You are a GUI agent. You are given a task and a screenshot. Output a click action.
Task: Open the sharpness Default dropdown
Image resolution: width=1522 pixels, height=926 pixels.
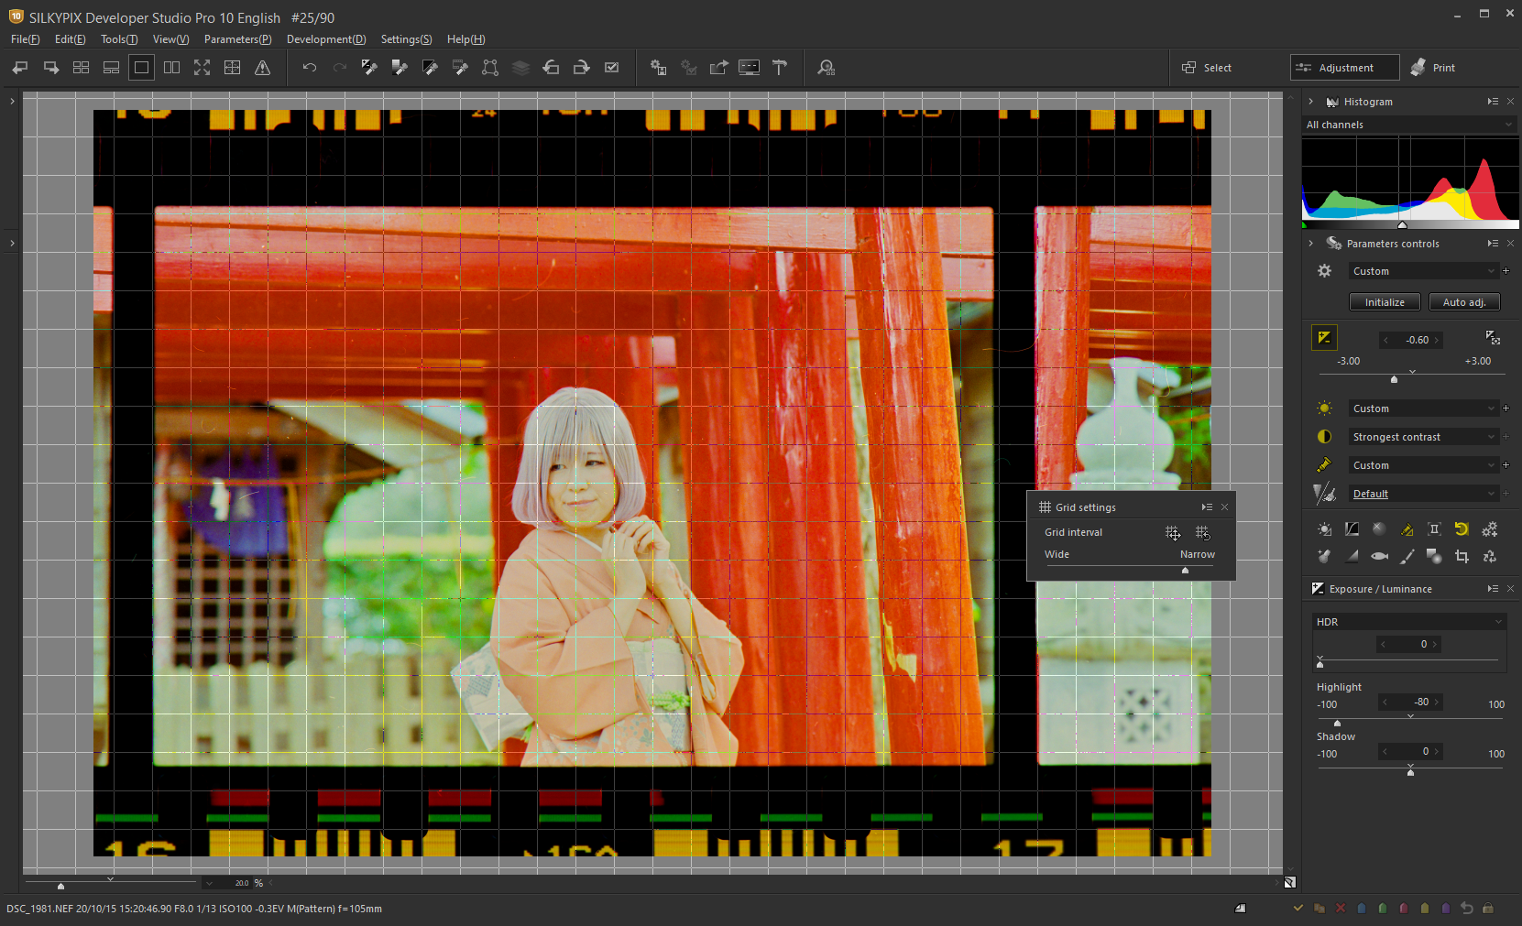point(1423,494)
